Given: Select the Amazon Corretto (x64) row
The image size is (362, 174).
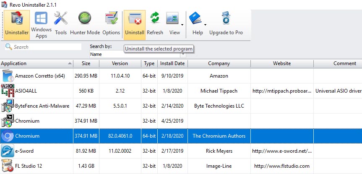Looking at the screenshot, I should point(181,76).
